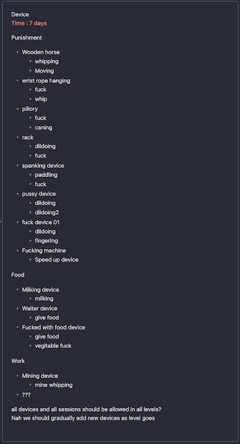This screenshot has width=240, height=444.
Task: Click the "caning" sub-item
Action: coord(44,128)
